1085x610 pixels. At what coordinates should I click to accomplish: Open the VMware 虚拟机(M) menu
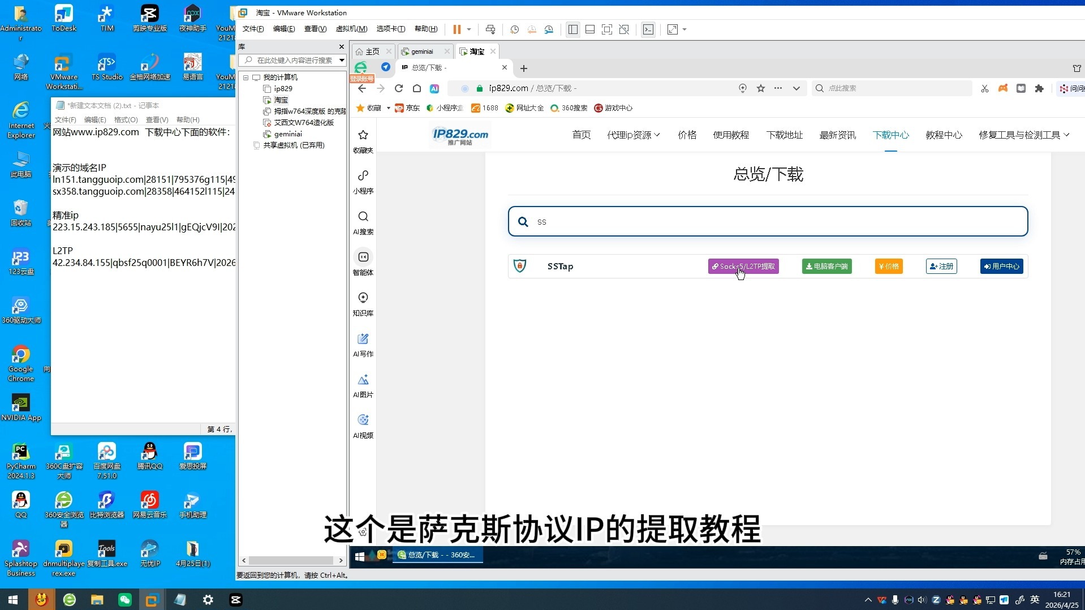351,29
